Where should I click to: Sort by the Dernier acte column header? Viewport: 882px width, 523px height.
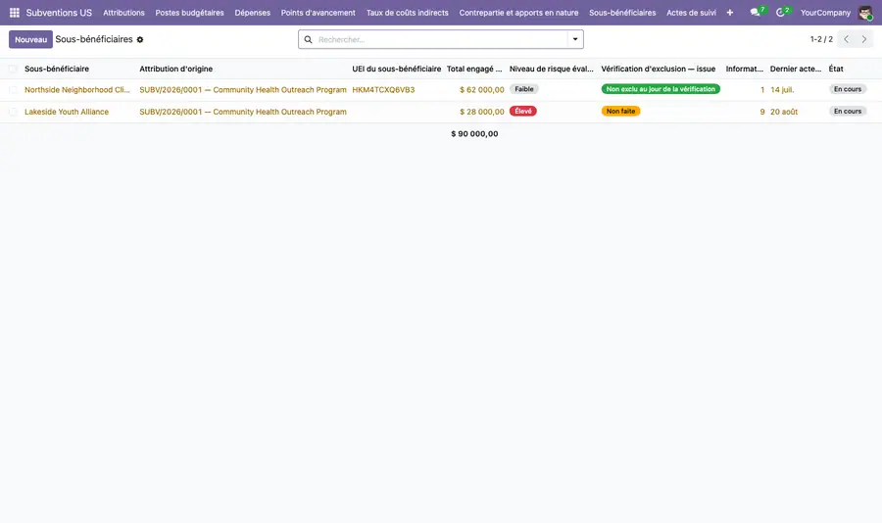(x=796, y=69)
